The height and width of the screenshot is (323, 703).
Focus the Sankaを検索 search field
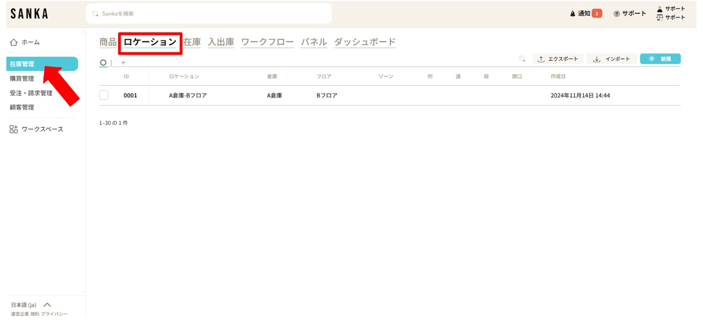[x=209, y=14]
